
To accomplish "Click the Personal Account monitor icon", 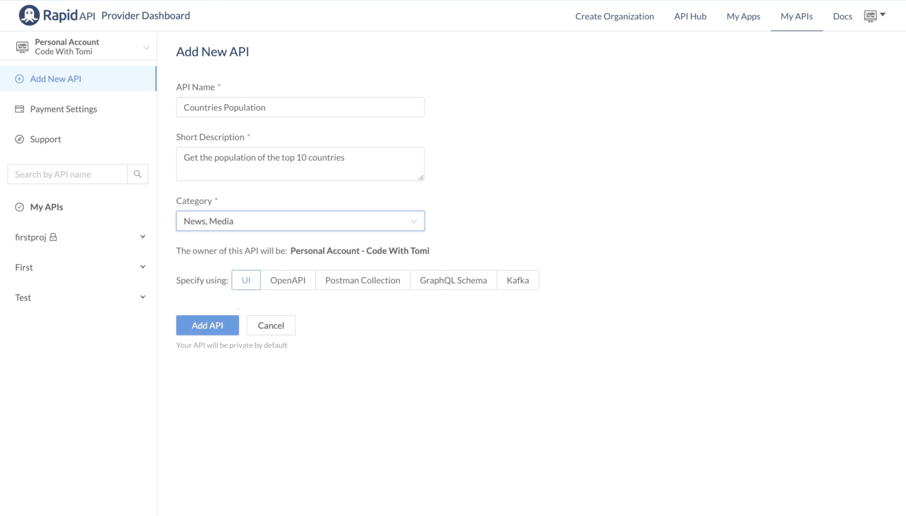I will click(x=22, y=47).
